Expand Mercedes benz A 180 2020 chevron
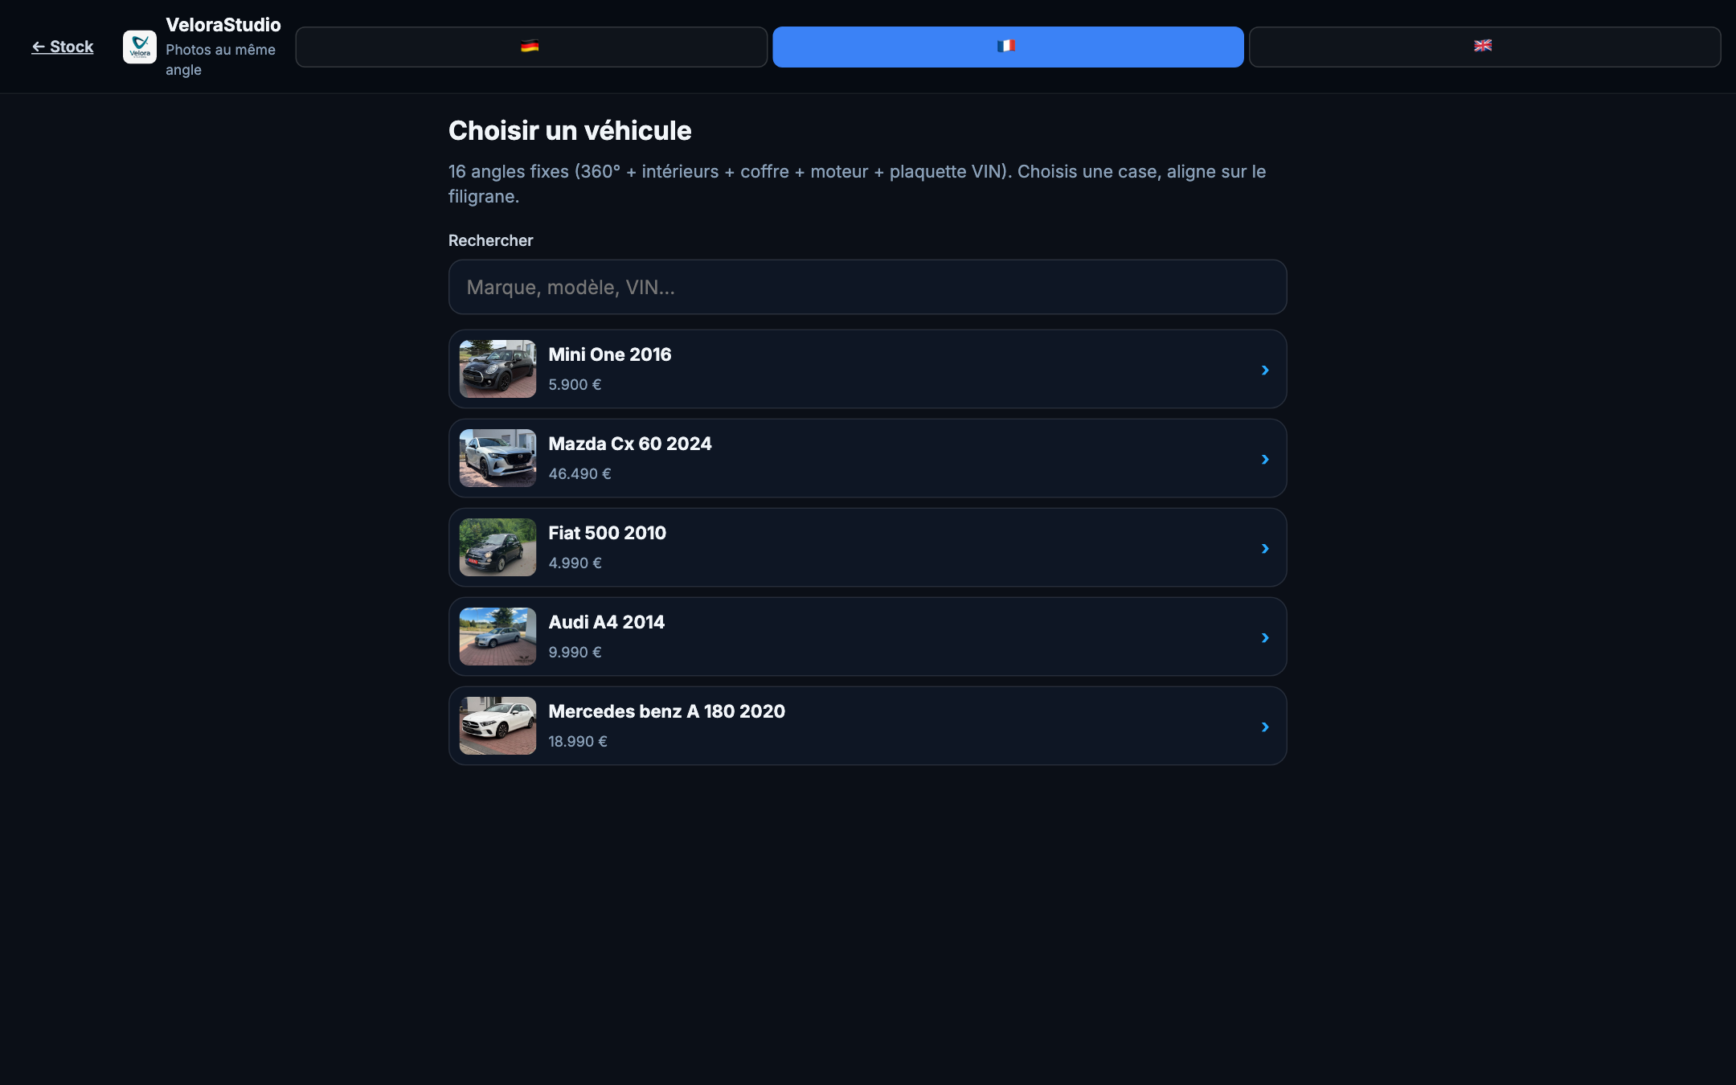Screen dimensions: 1736x1085 1265,727
